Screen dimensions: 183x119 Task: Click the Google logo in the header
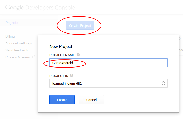point(15,8)
